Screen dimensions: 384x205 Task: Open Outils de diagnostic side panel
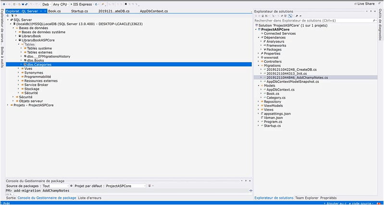(380, 25)
